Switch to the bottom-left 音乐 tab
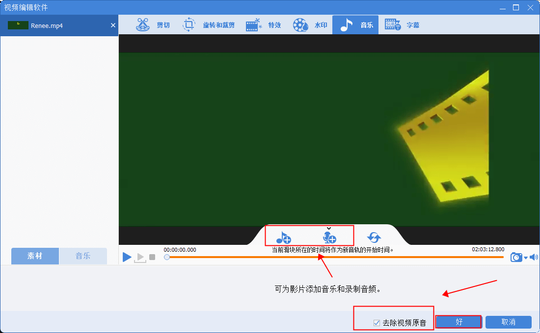 pyautogui.click(x=83, y=256)
